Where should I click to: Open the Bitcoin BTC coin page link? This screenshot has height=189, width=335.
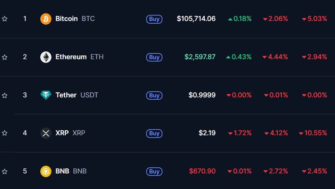pyautogui.click(x=75, y=19)
